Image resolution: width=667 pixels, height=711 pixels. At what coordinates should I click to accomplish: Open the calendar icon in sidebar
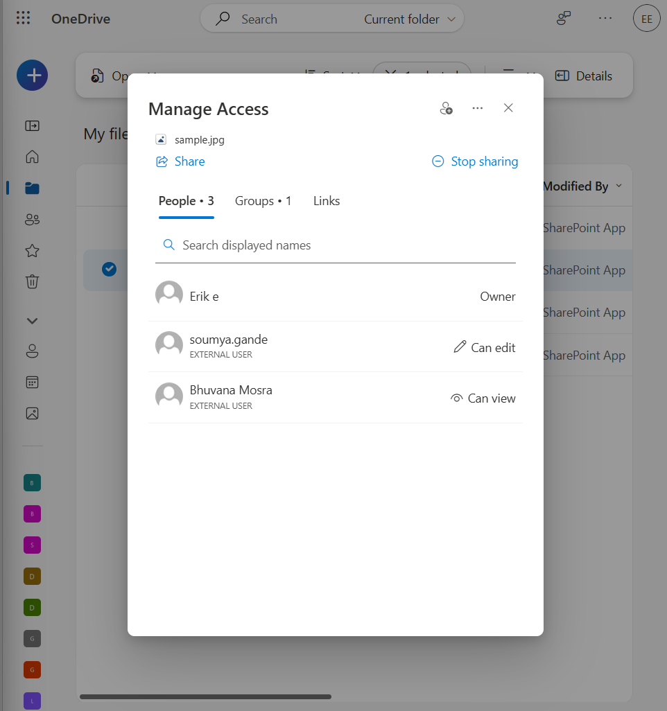pos(32,382)
